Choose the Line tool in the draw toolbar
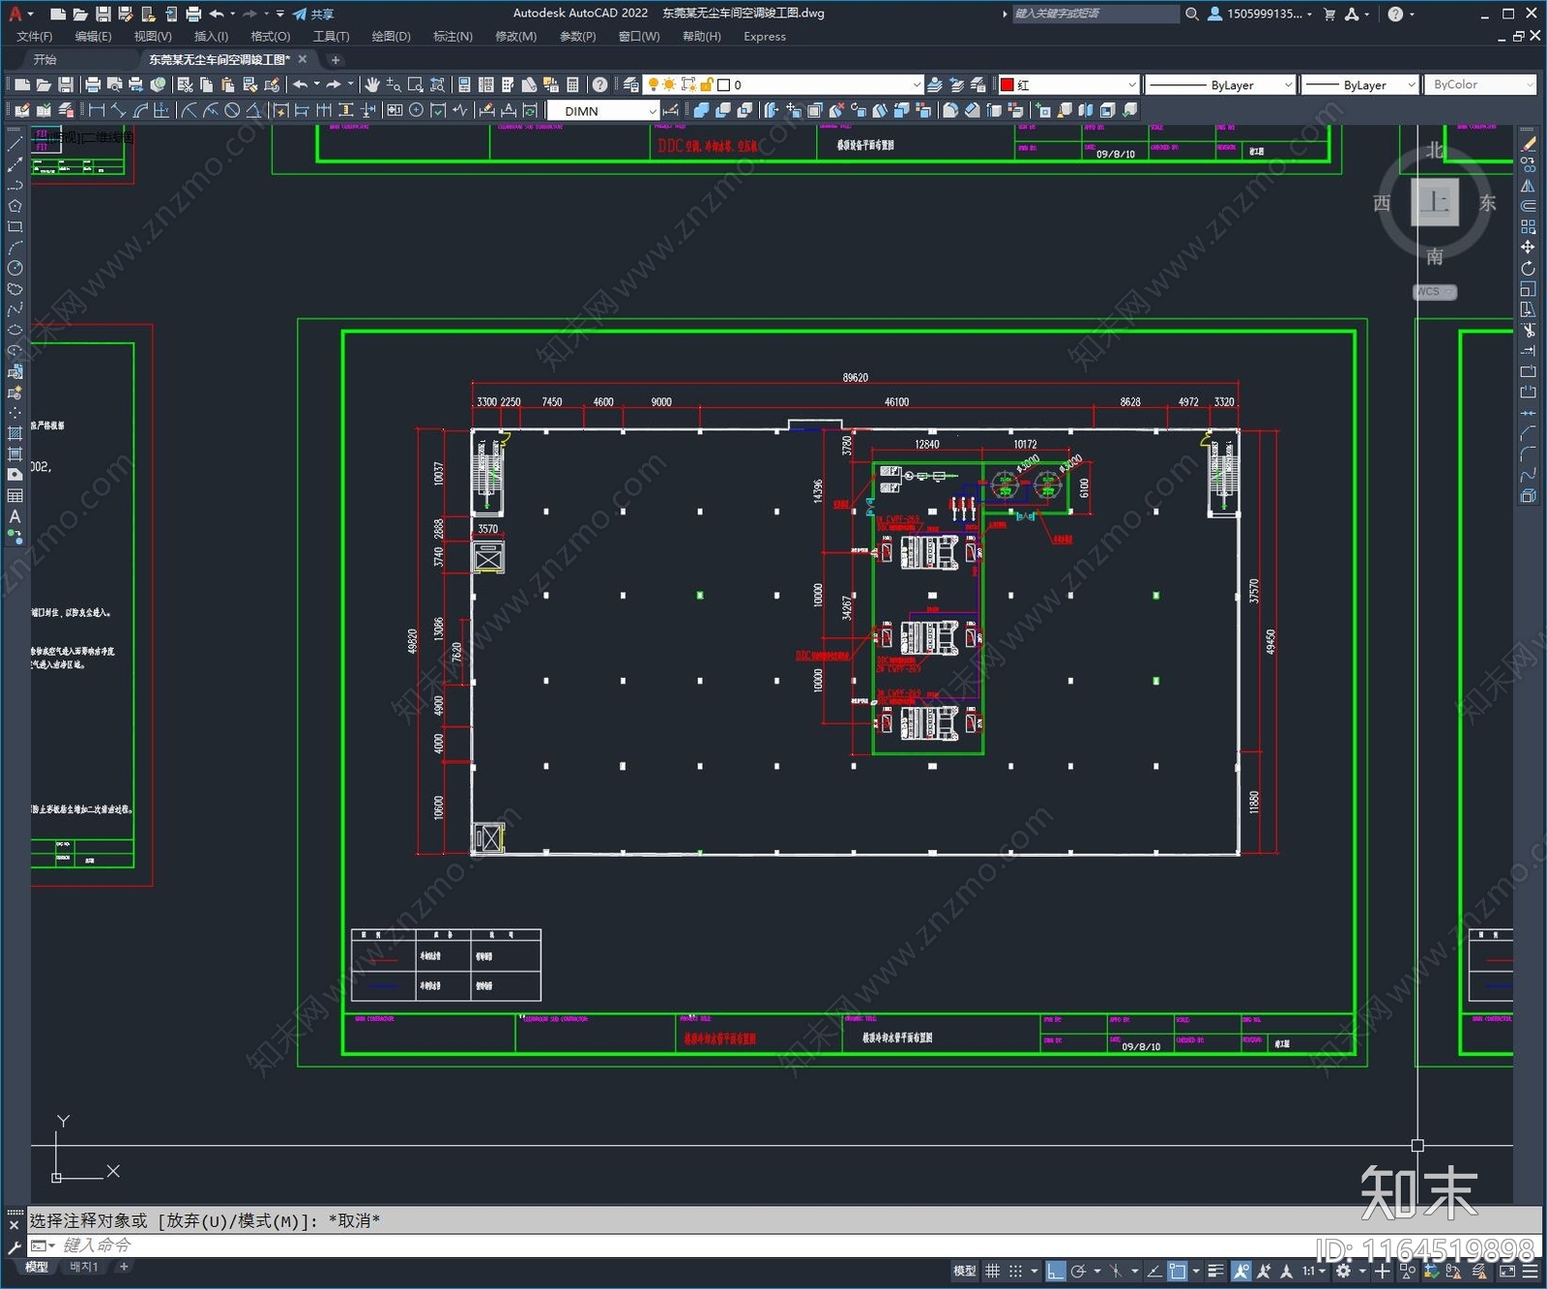This screenshot has height=1289, width=1547. point(15,144)
